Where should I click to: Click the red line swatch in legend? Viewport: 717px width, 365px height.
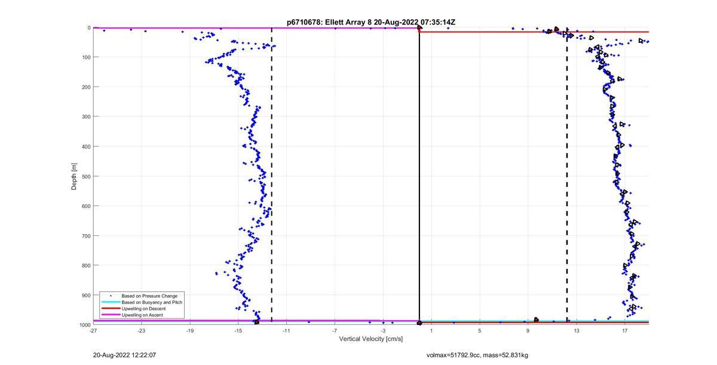[x=110, y=308]
